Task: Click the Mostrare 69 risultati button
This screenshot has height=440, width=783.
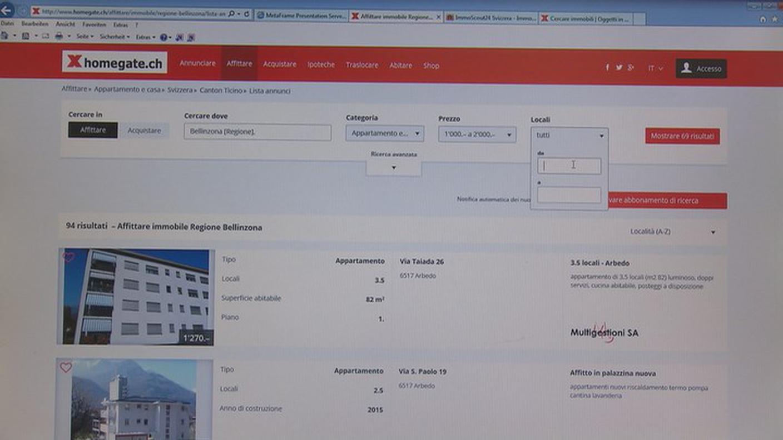Action: click(682, 136)
